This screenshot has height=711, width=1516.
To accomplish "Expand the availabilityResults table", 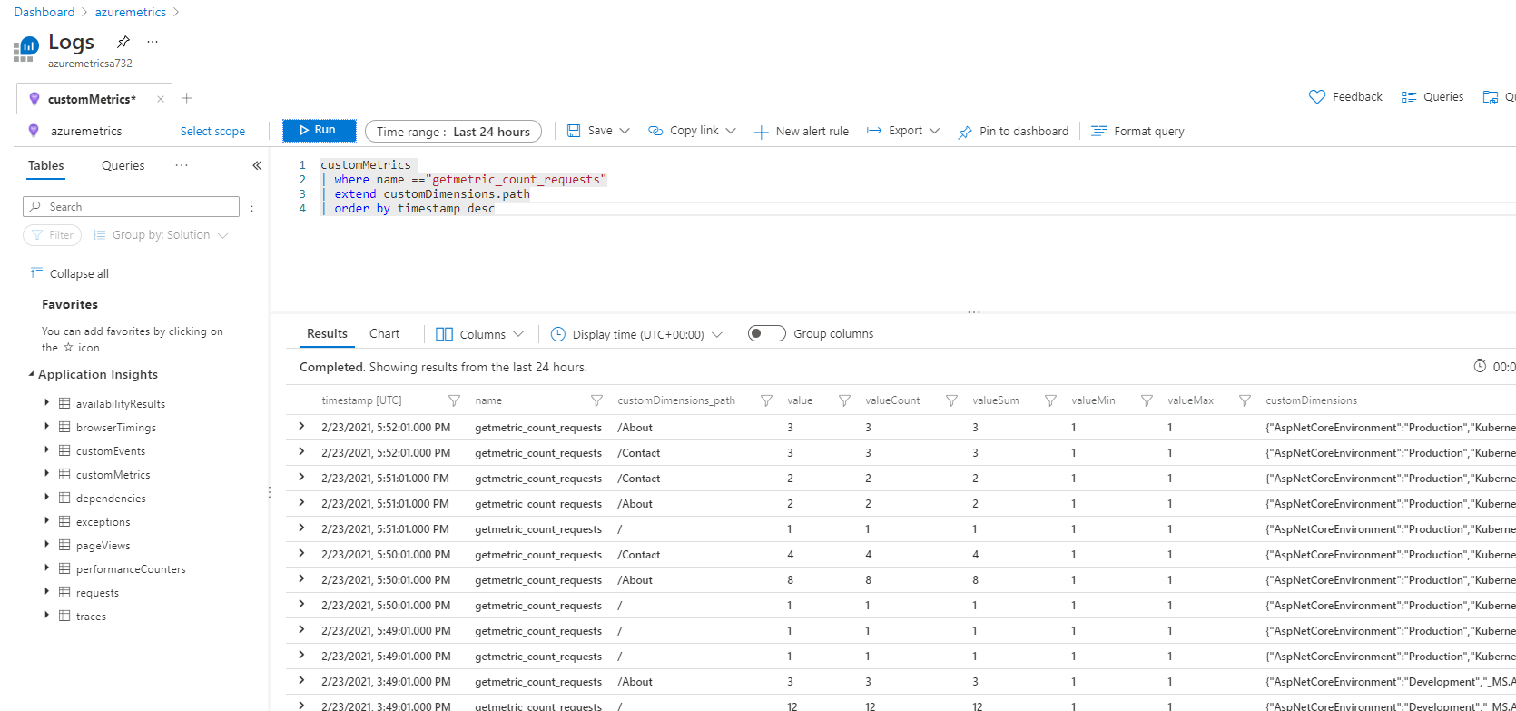I will 46,402.
